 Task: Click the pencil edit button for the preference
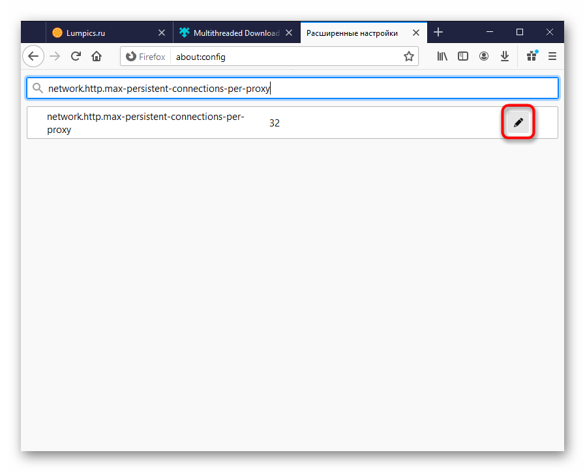(x=518, y=123)
